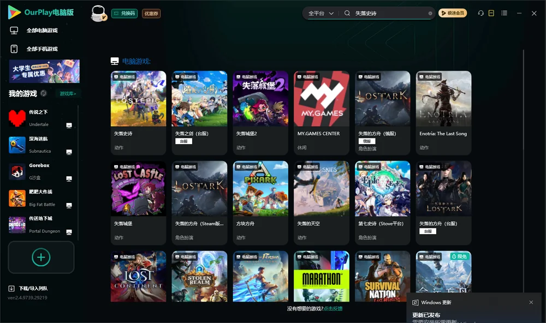Select the Gorebox icon in my games
The width and height of the screenshot is (546, 323).
(x=17, y=171)
